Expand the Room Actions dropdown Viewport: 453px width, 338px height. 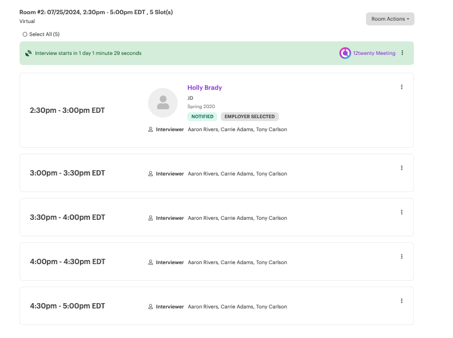point(390,19)
